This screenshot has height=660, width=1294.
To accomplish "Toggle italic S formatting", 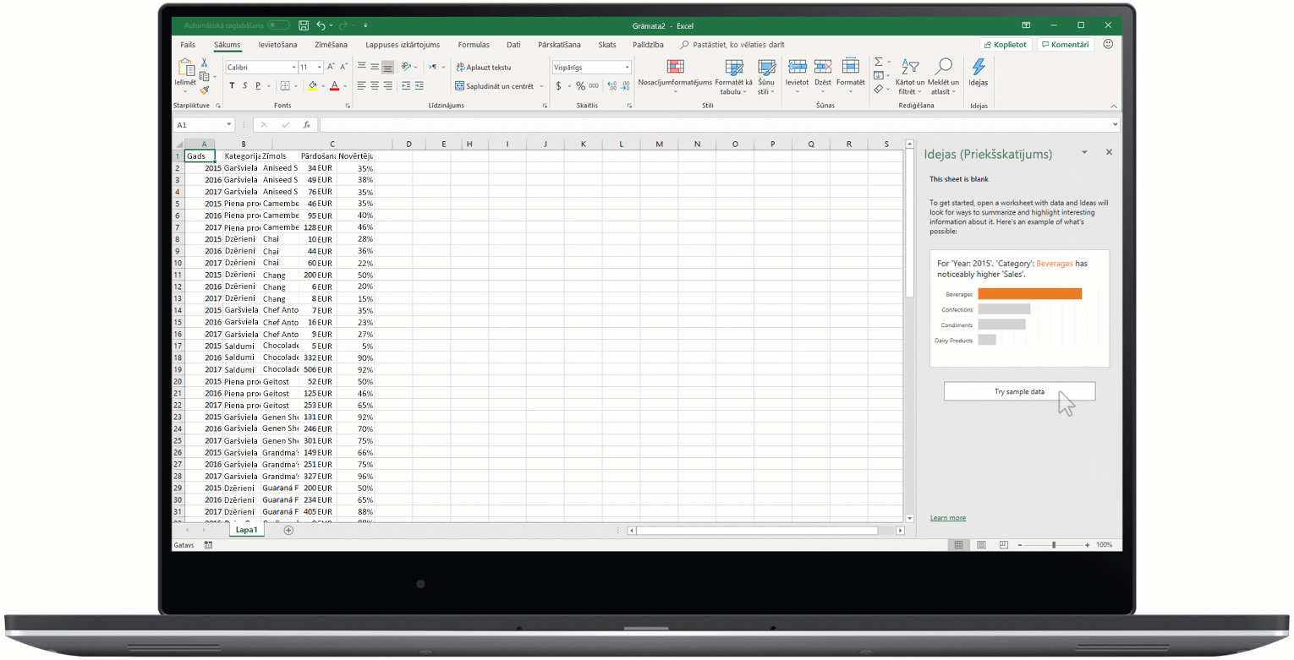I will 244,85.
